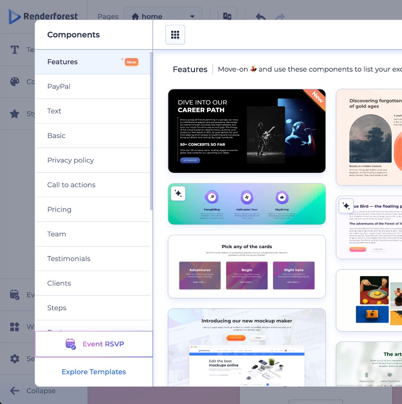Open the home pages dropdown
This screenshot has width=402, height=404.
(163, 17)
